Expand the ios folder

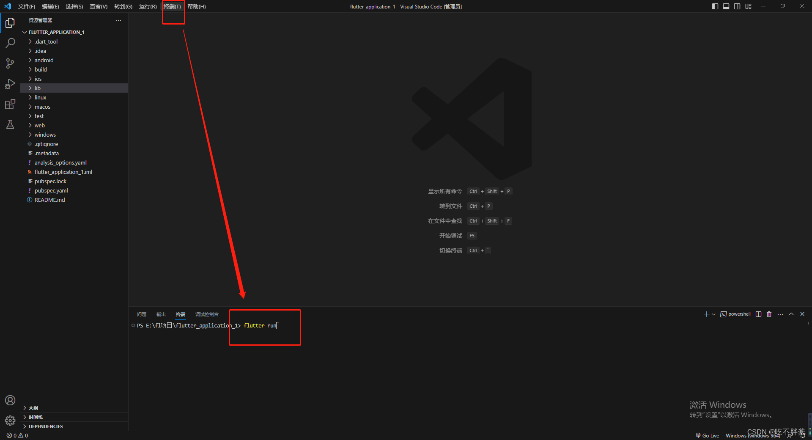(x=74, y=79)
